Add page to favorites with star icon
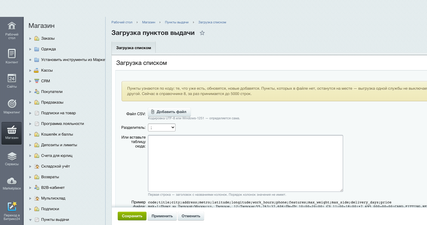The height and width of the screenshot is (225, 427). (202, 33)
